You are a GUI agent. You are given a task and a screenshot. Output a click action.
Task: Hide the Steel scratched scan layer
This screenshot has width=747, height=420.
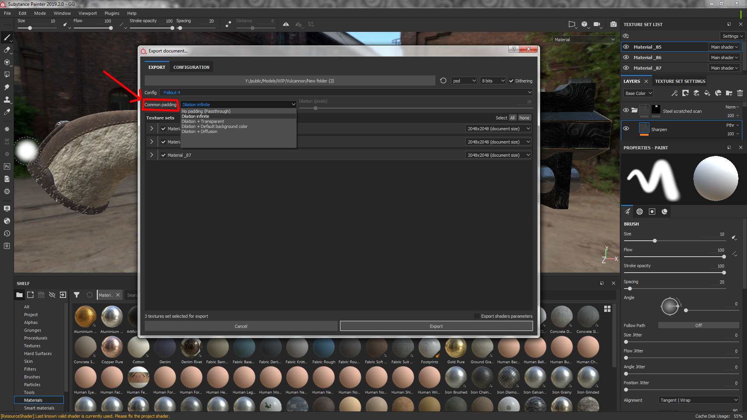(x=626, y=110)
